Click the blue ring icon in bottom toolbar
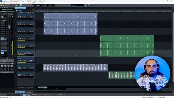The width and height of the screenshot is (174, 98). [x=46, y=95]
